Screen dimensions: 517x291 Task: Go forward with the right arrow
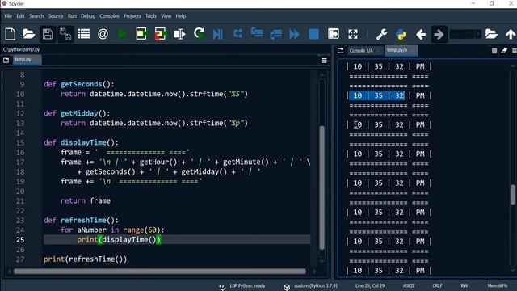[x=439, y=34]
